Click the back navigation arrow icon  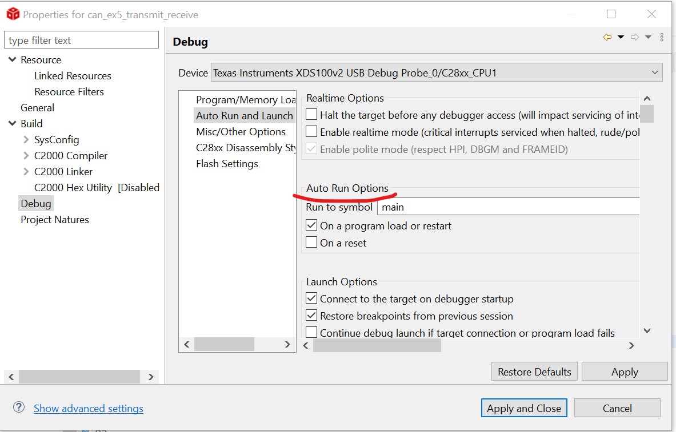607,38
